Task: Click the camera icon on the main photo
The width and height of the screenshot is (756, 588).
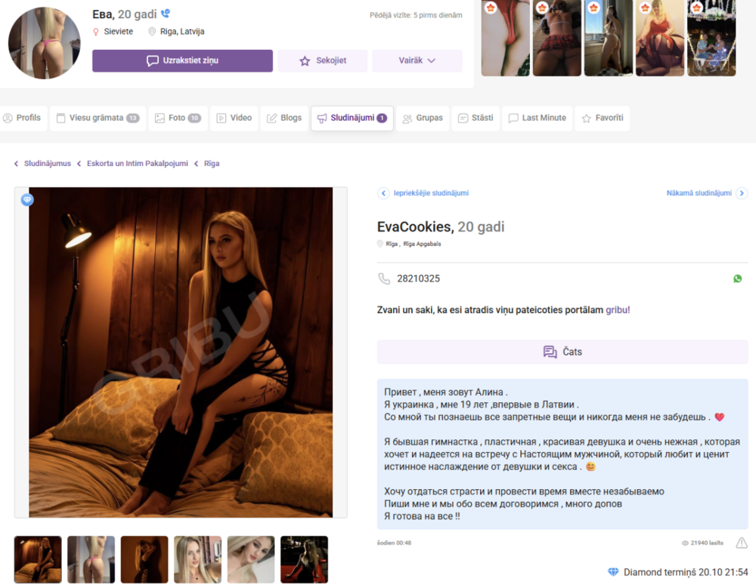Action: click(27, 199)
